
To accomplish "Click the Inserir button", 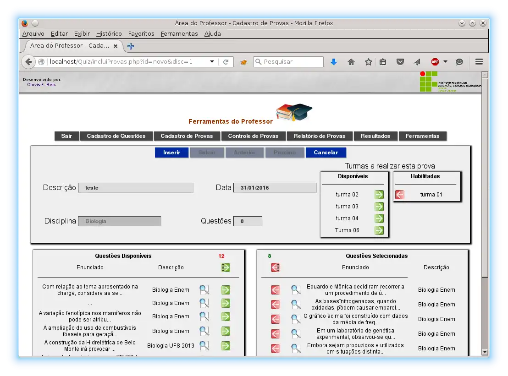I will pyautogui.click(x=172, y=153).
